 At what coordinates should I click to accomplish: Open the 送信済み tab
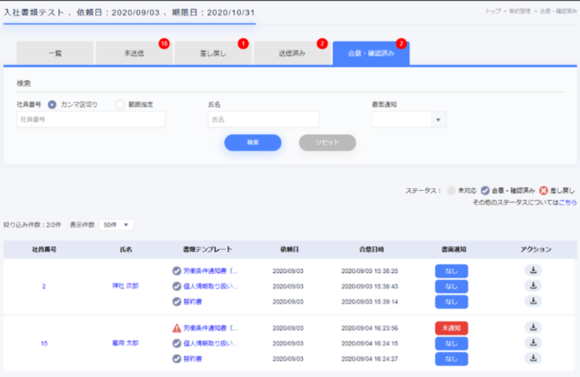pos(292,53)
